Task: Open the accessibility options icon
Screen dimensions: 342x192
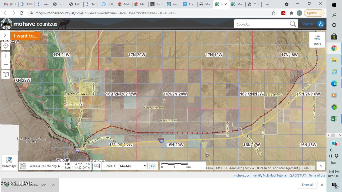Action: pos(321,24)
